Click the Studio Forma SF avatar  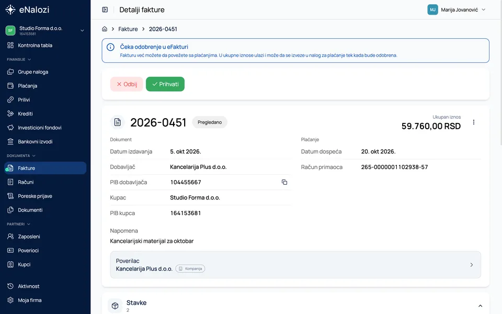tap(10, 30)
